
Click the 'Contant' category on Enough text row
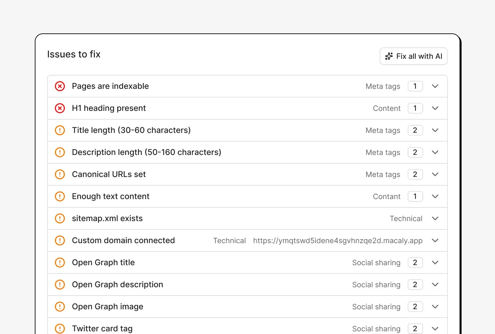(x=387, y=196)
